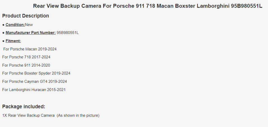Viewport: 268px width, 127px height.
Task: Click the Product Description heading
Action: pyautogui.click(x=26, y=16)
